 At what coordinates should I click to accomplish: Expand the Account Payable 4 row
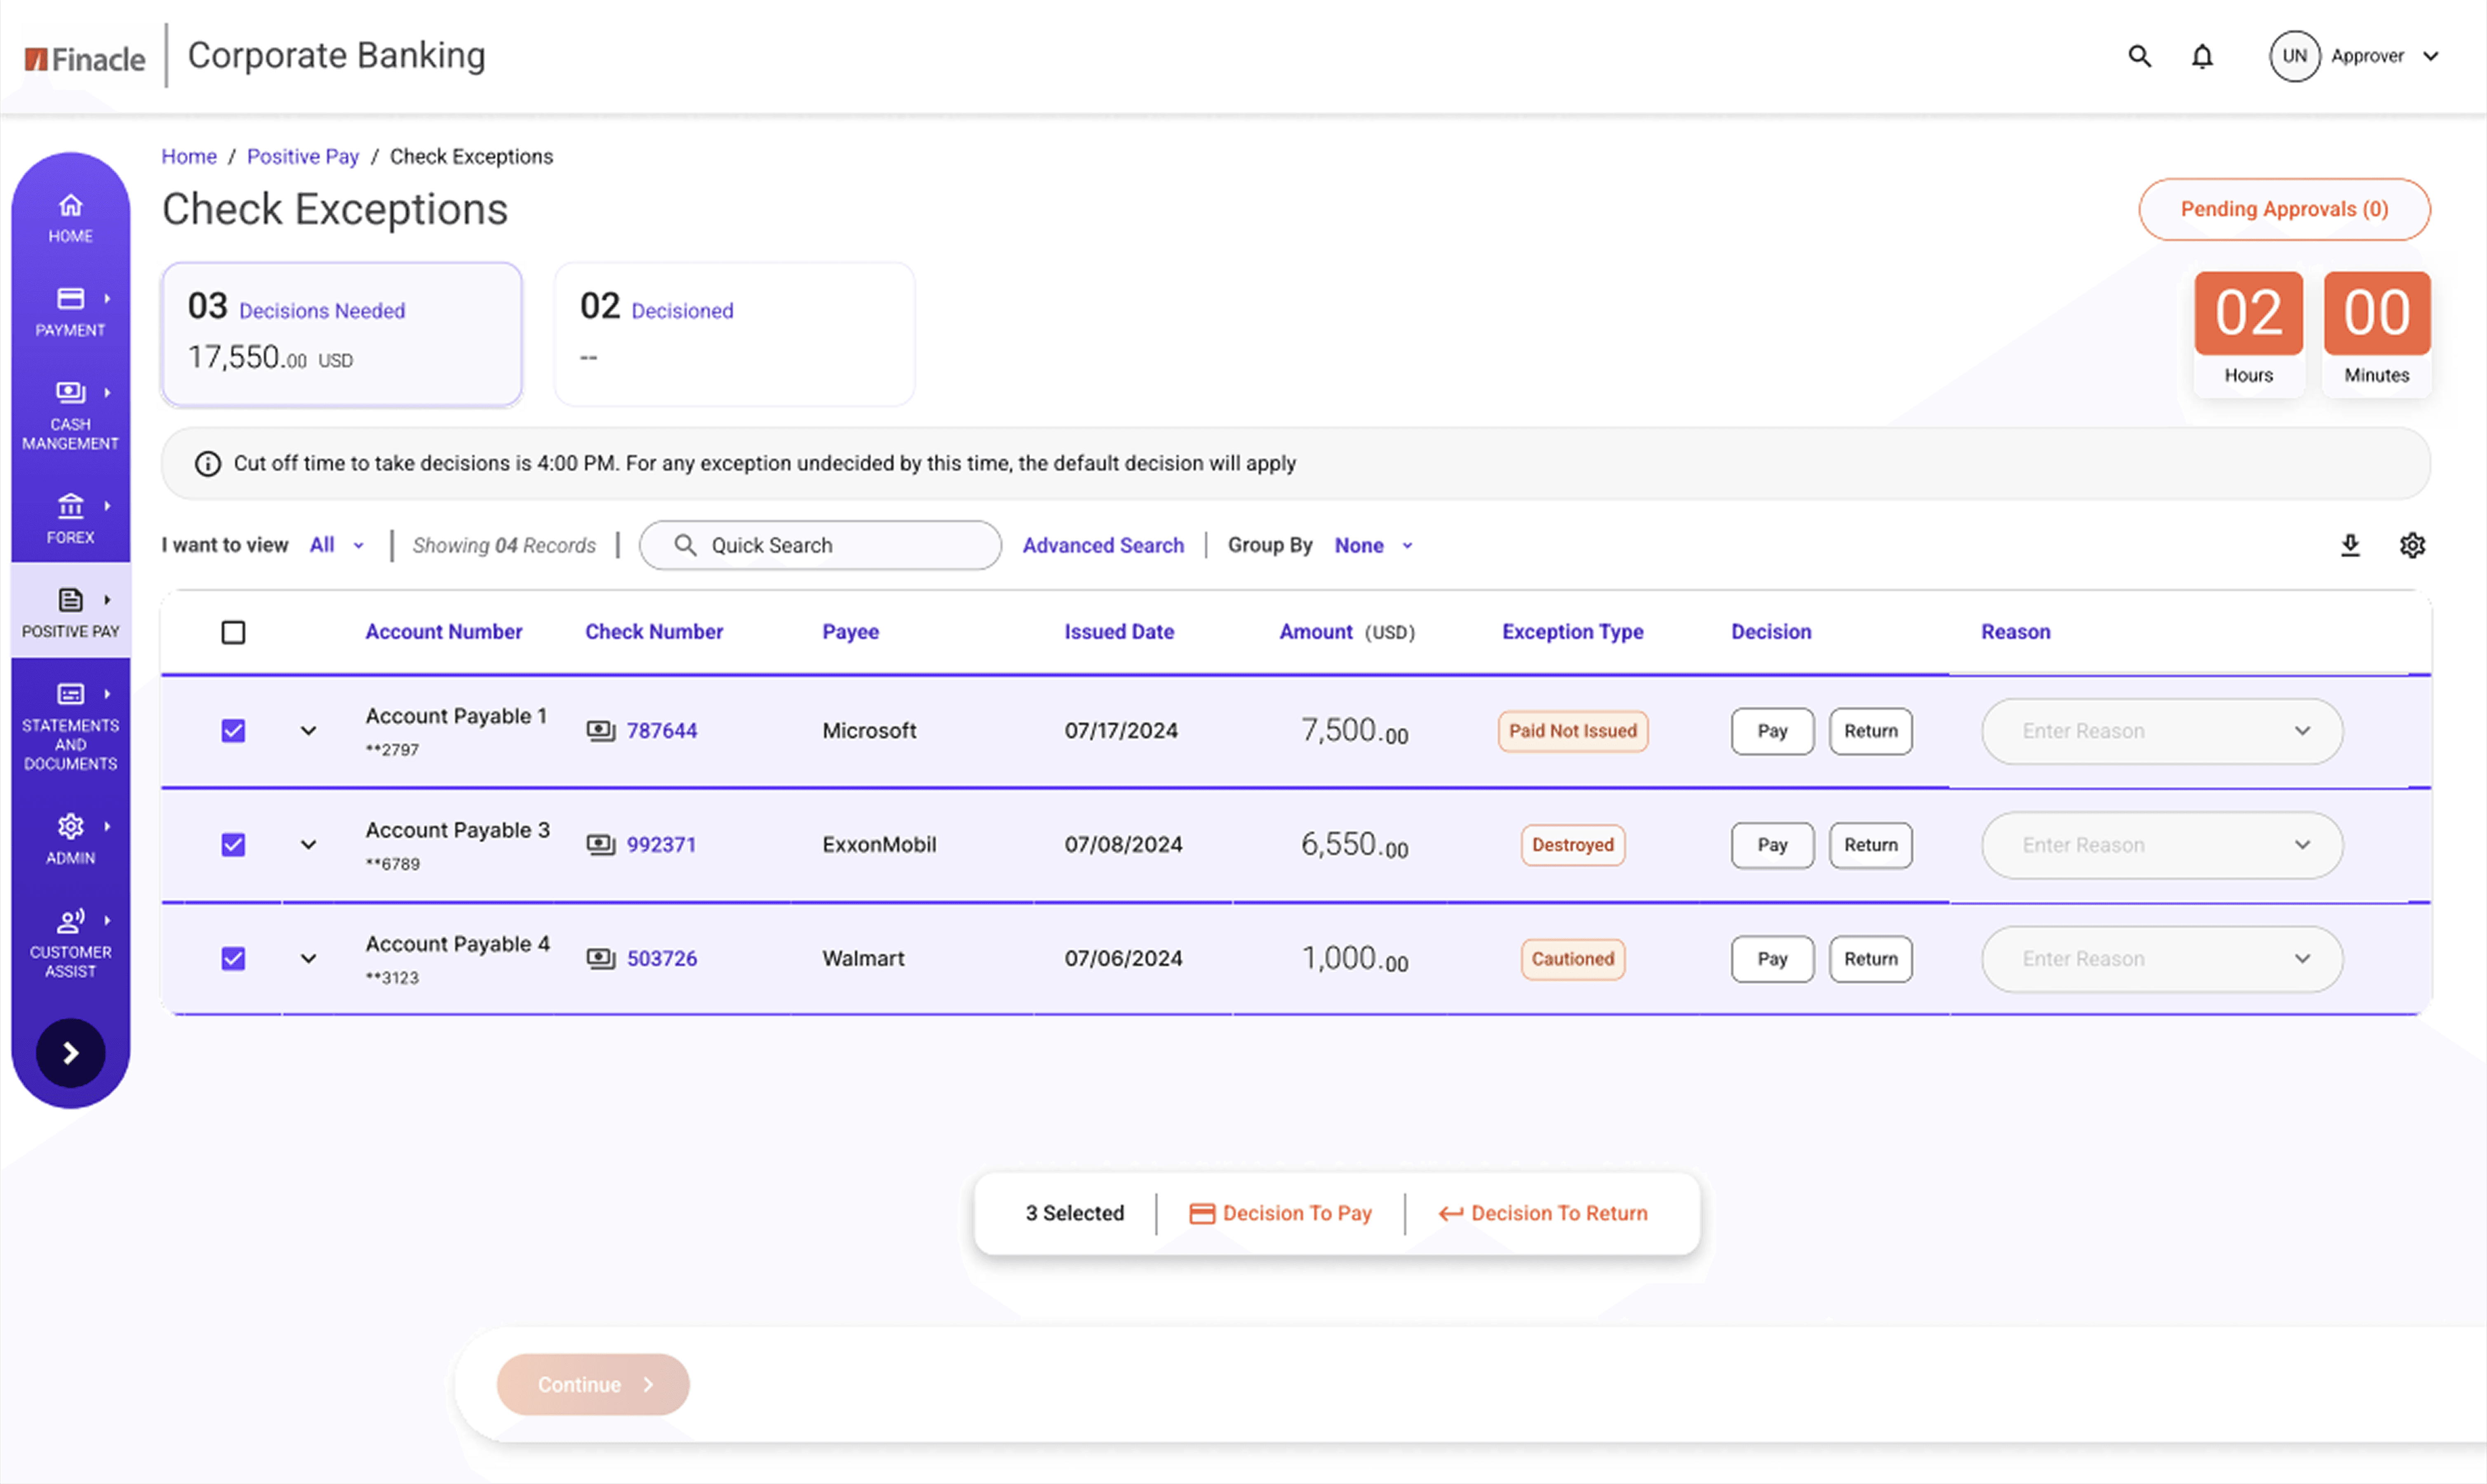tap(308, 959)
